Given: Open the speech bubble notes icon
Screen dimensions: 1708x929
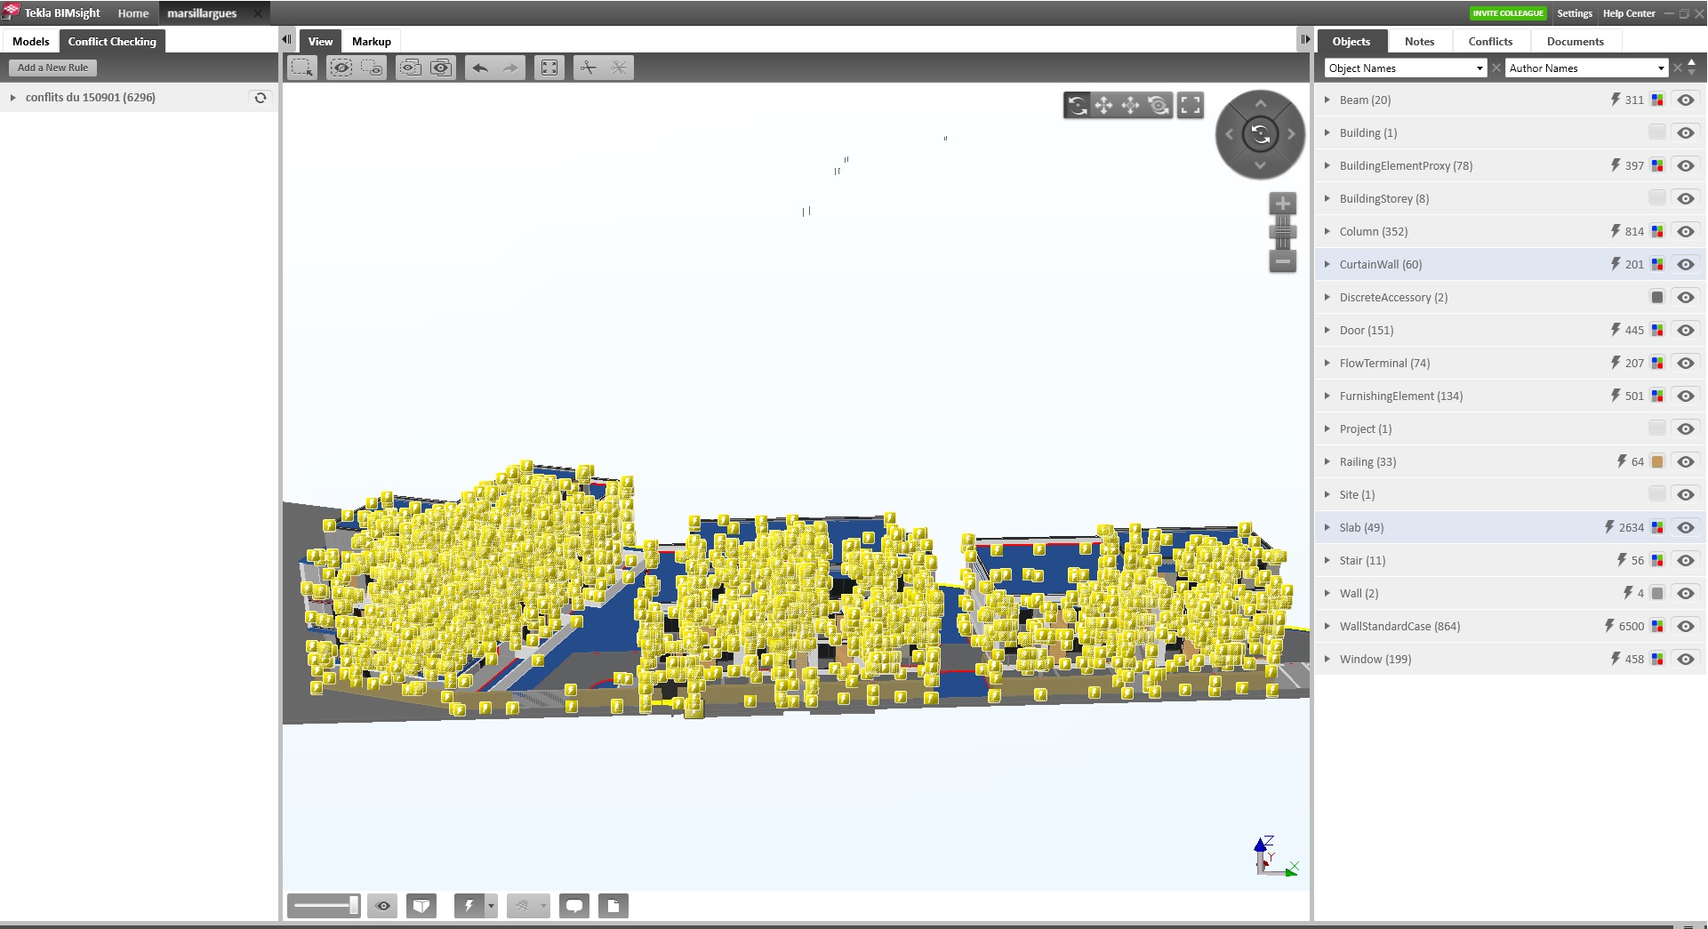Looking at the screenshot, I should tap(574, 906).
